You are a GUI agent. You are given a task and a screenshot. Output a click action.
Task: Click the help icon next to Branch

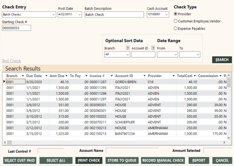[x=128, y=48]
